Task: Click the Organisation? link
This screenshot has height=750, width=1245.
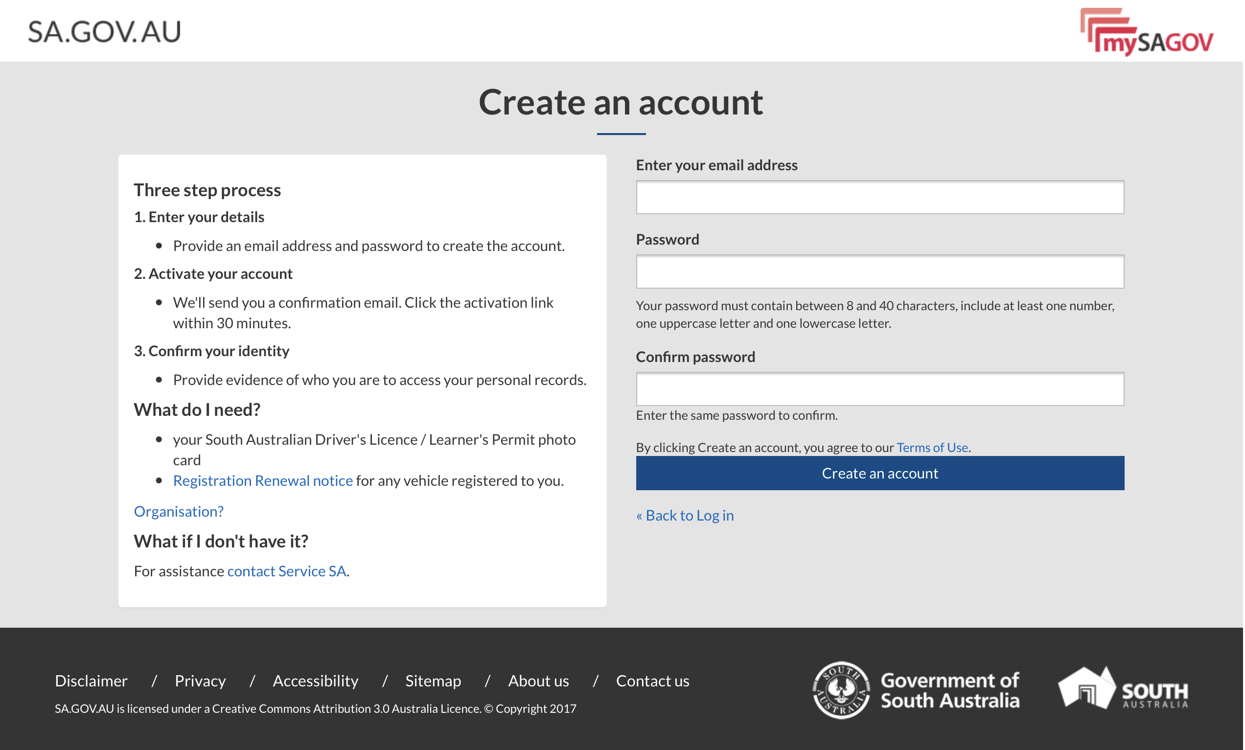Action: [x=178, y=512]
